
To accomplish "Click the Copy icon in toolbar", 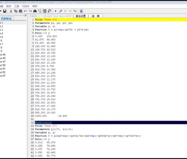I will 16,11.
